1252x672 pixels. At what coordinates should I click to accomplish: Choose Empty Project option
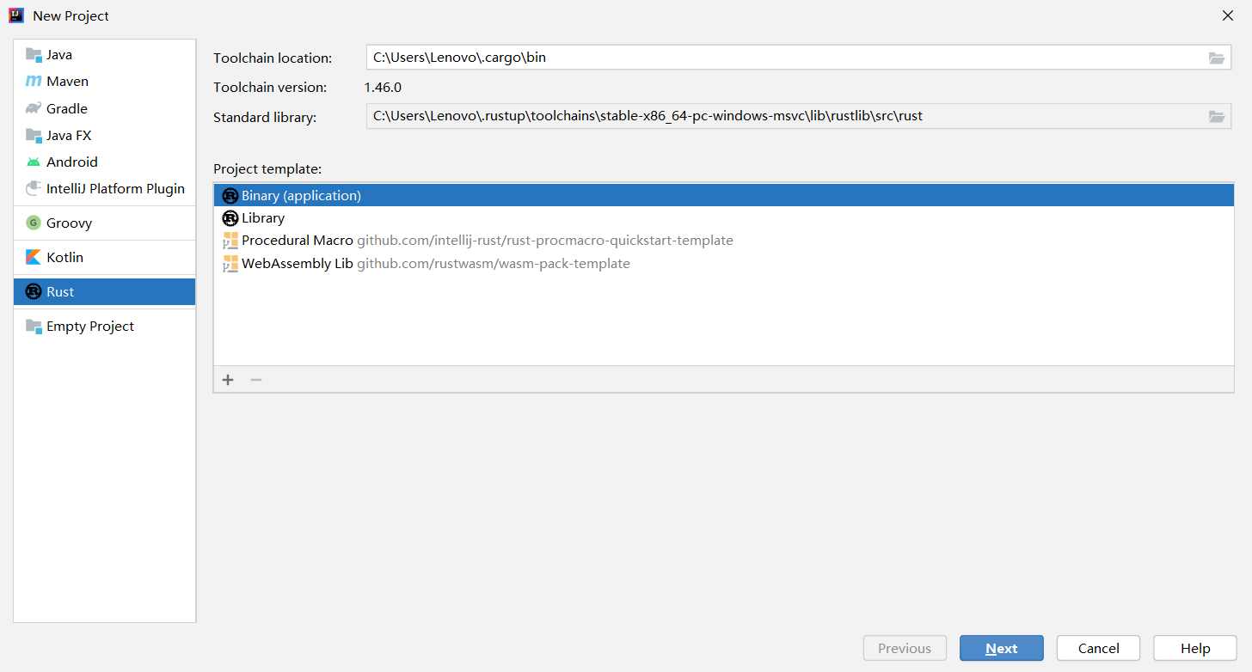tap(105, 326)
